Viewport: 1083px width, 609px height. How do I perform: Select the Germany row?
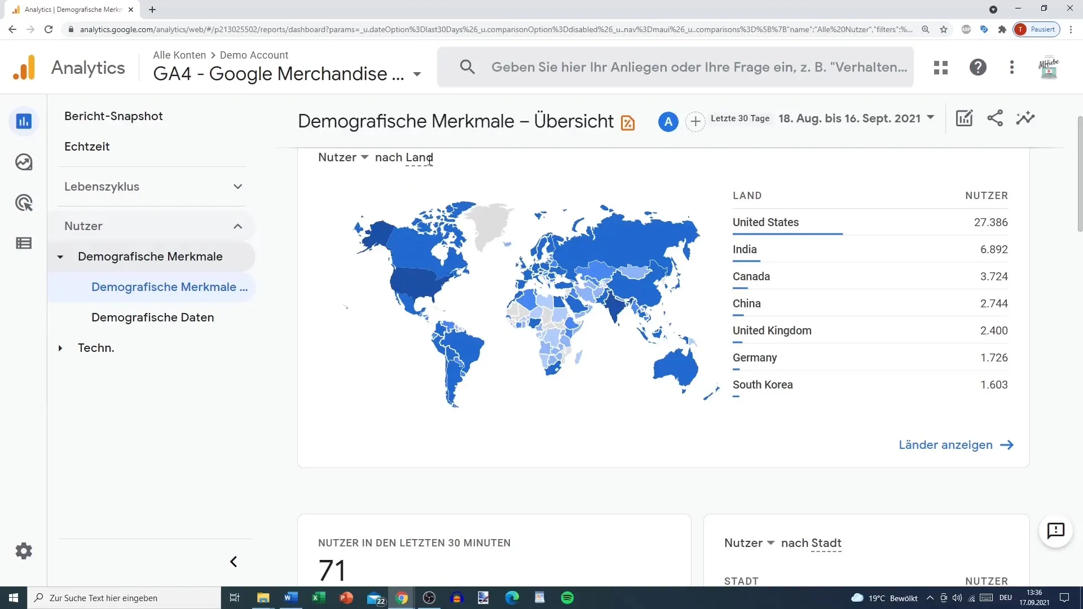pos(870,358)
